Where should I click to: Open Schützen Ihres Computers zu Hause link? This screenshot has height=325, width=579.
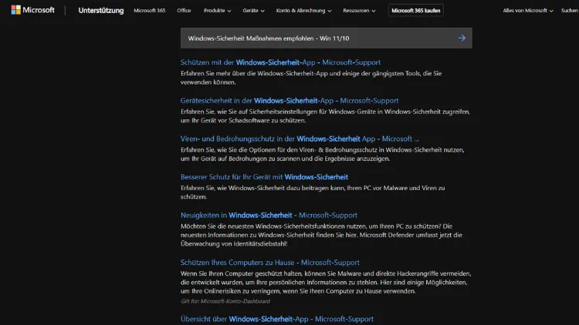(270, 263)
